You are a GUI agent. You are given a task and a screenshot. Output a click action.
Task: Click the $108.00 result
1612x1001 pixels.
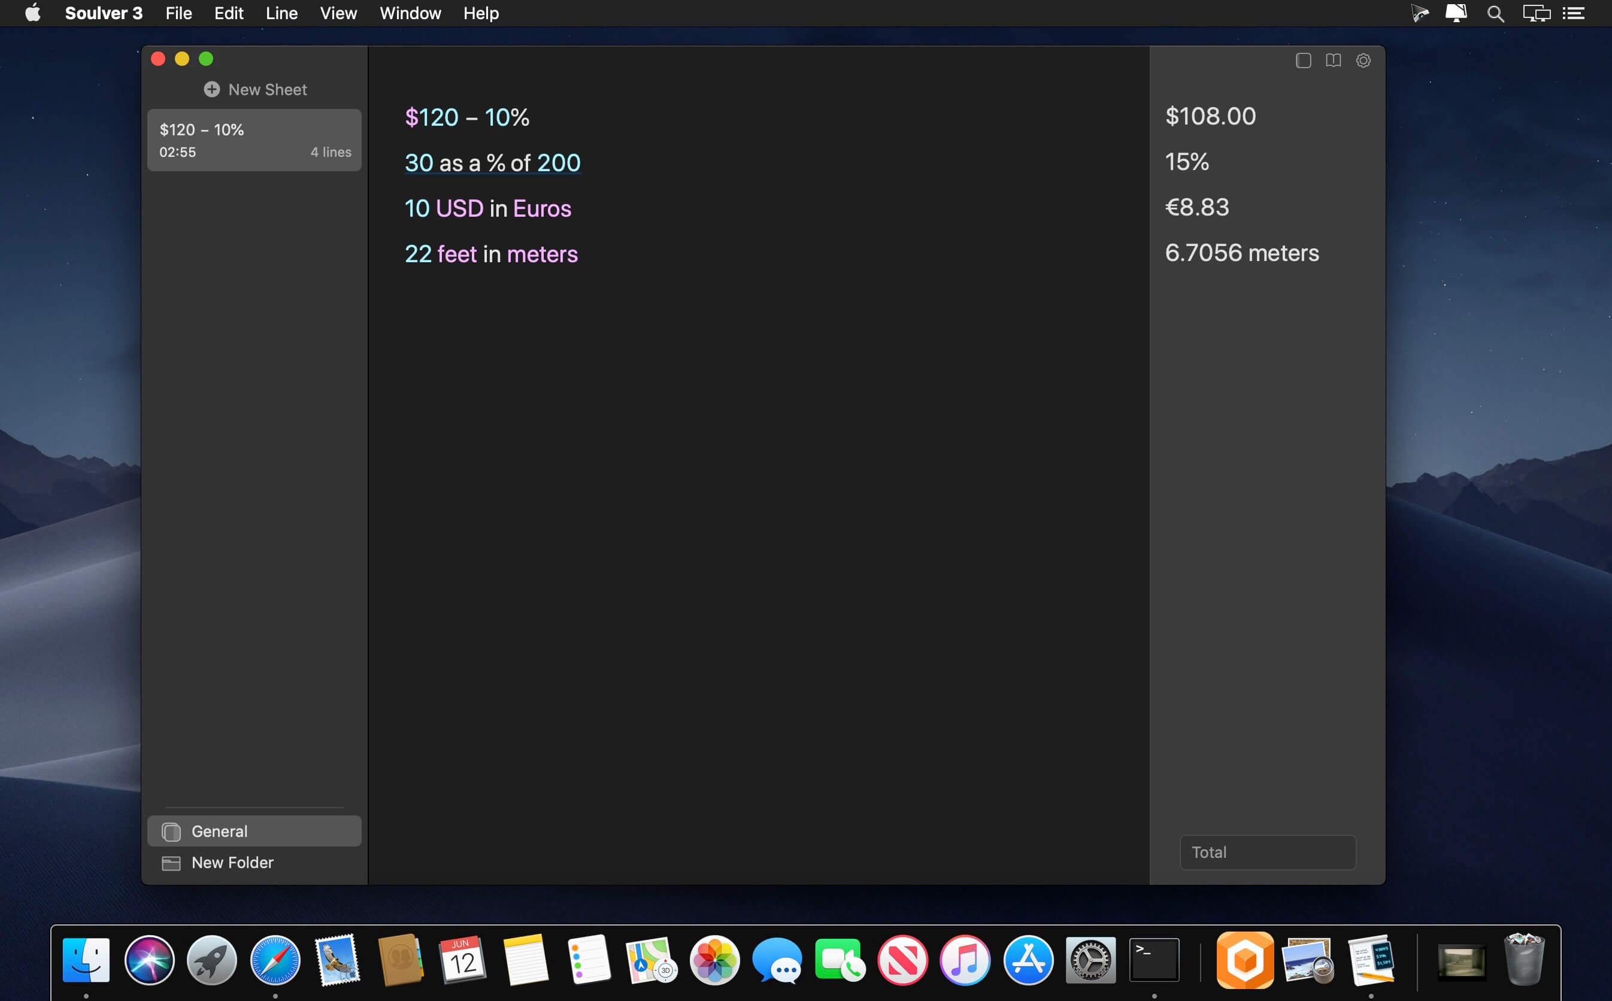(x=1210, y=117)
